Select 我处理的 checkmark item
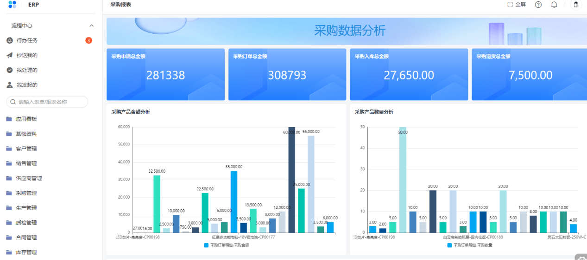587x260 pixels. [27, 70]
